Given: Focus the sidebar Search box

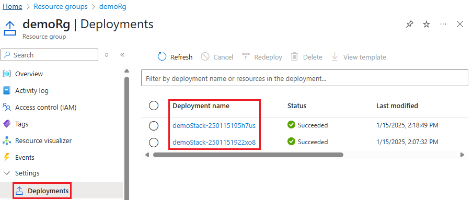Looking at the screenshot, I should point(50,55).
